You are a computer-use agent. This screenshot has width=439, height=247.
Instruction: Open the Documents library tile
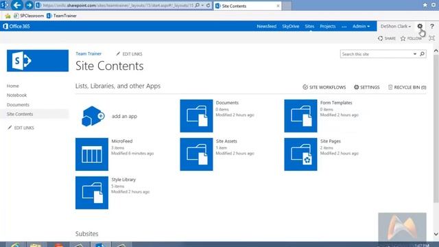pos(196,116)
